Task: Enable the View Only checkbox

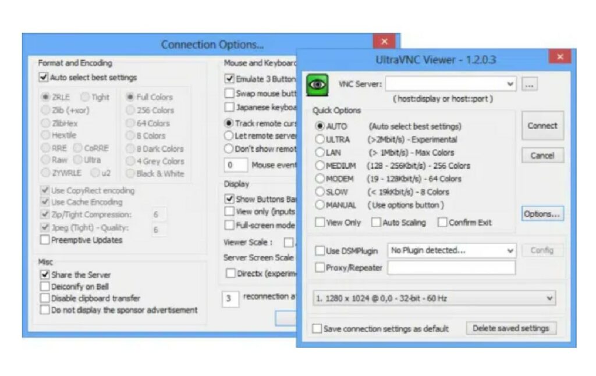Action: pyautogui.click(x=320, y=223)
